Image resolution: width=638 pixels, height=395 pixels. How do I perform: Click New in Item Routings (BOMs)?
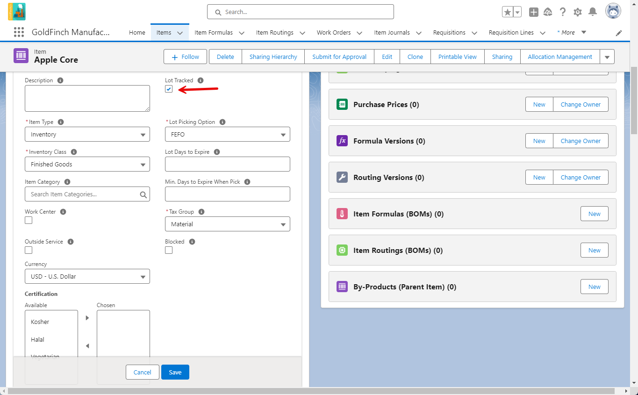point(595,250)
